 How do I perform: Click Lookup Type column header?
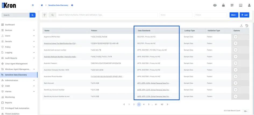[x=189, y=31]
